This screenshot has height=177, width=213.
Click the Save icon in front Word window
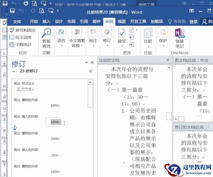(x=12, y=11)
